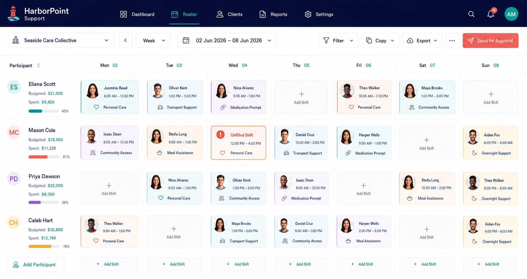Screen dimensions: 527x279
Task: Select the Roster tab
Action: [x=184, y=14]
